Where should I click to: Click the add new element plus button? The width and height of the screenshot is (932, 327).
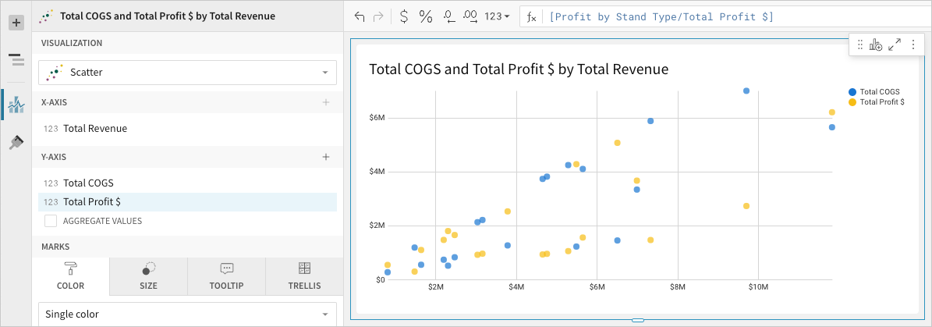point(16,23)
